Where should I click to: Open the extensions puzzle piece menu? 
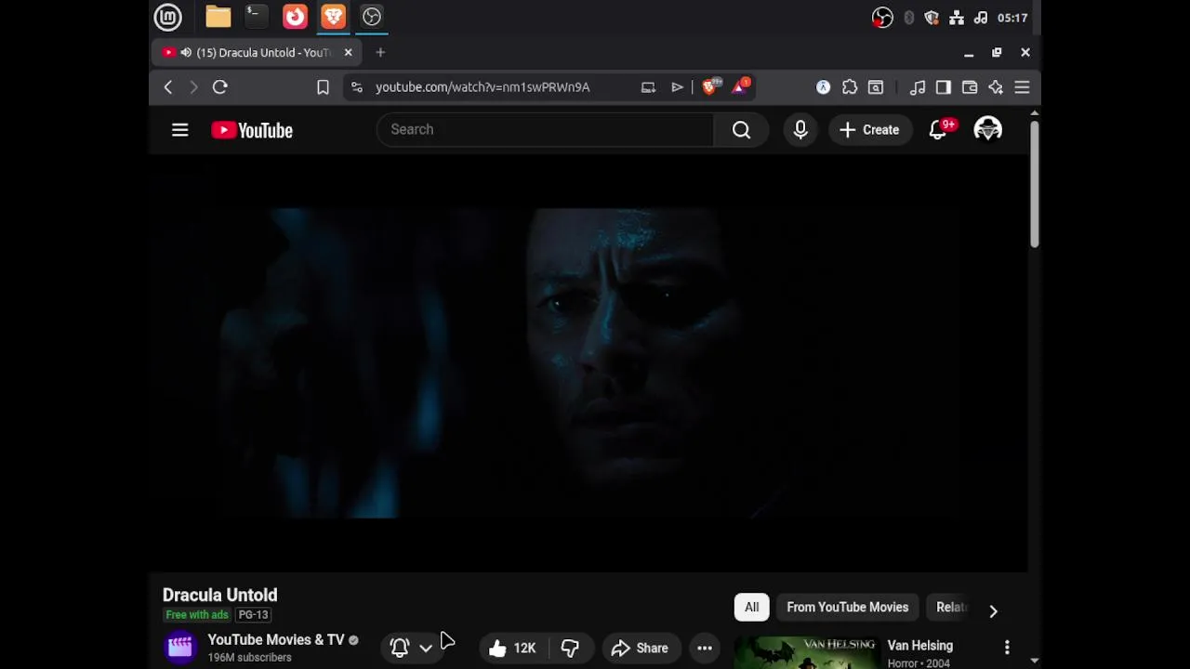850,87
